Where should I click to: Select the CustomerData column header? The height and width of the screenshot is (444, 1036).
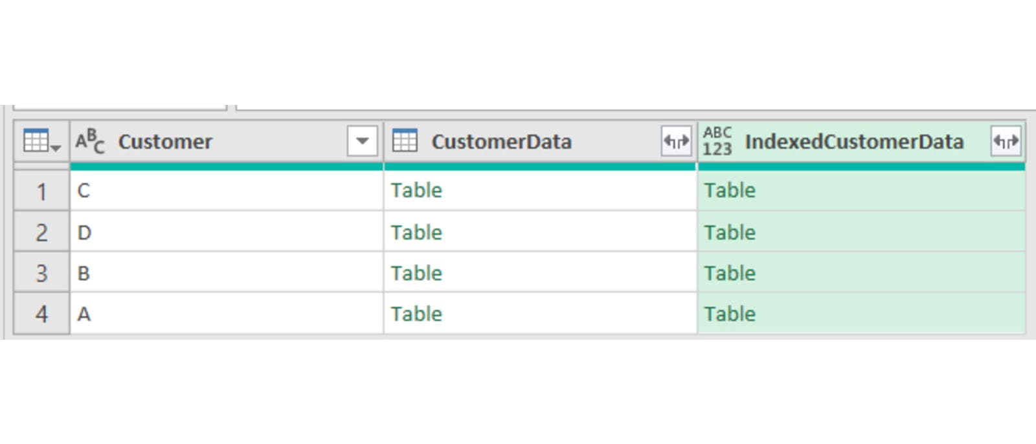[501, 141]
